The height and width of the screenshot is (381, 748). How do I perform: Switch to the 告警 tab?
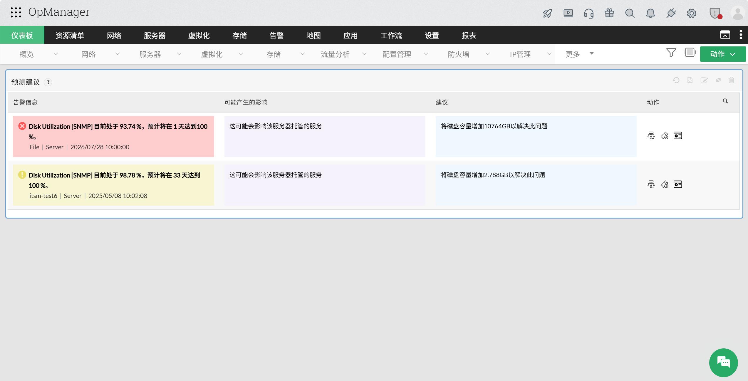(276, 35)
